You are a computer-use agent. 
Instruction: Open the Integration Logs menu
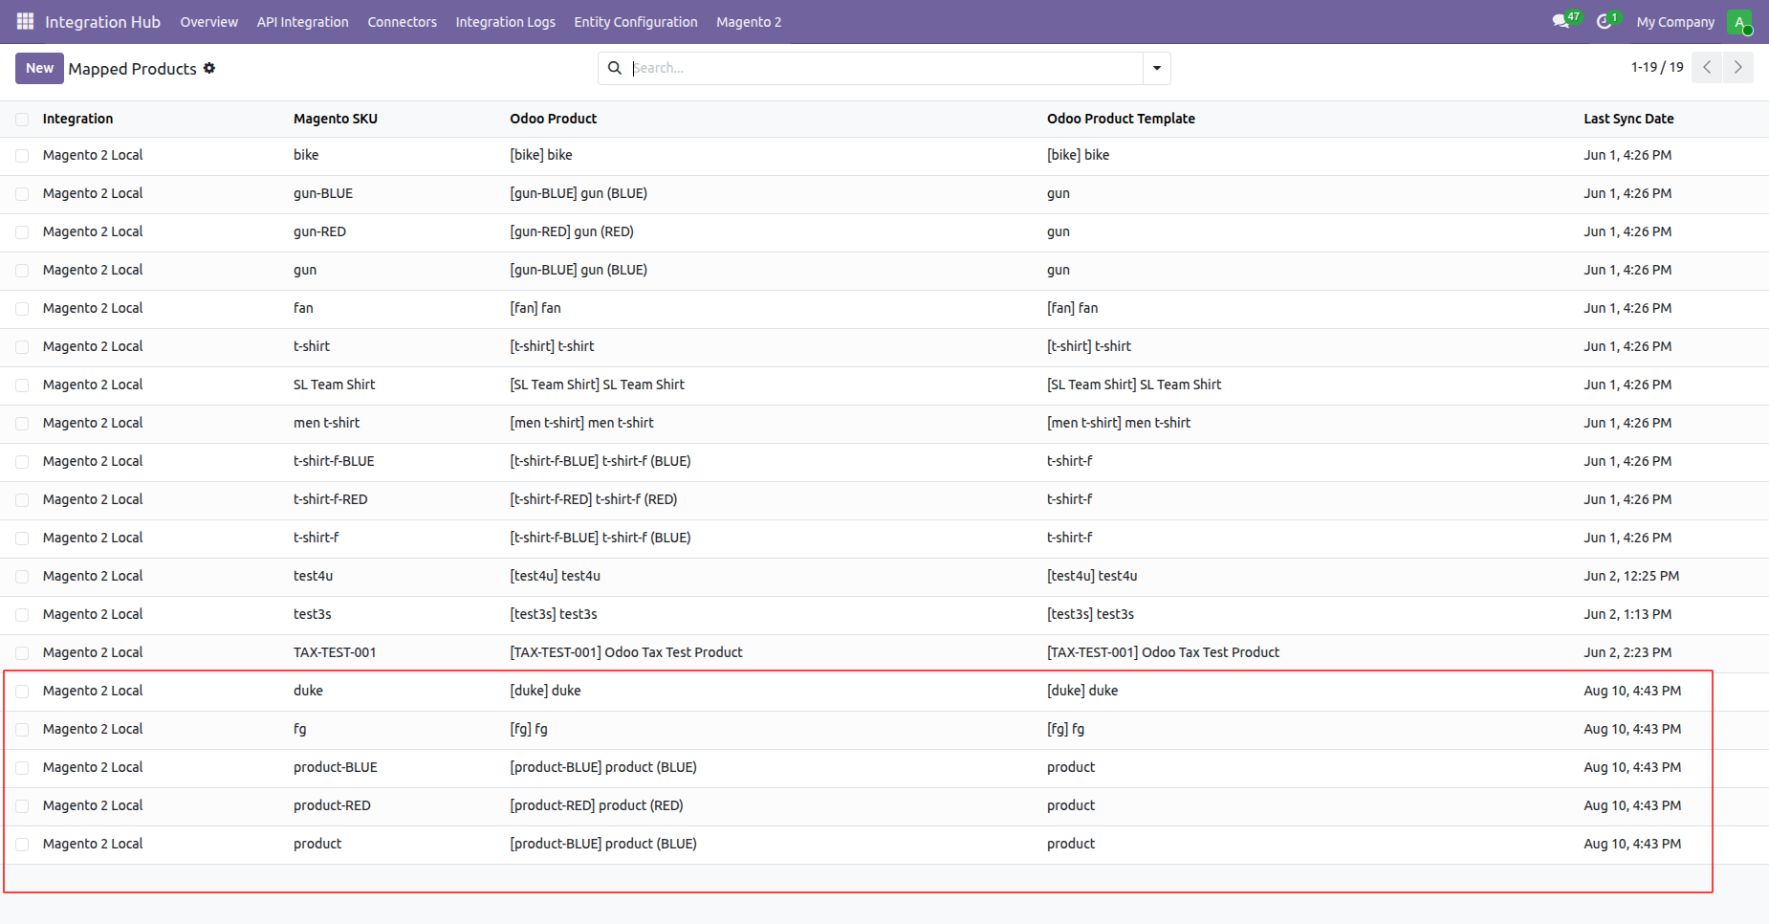pyautogui.click(x=505, y=22)
